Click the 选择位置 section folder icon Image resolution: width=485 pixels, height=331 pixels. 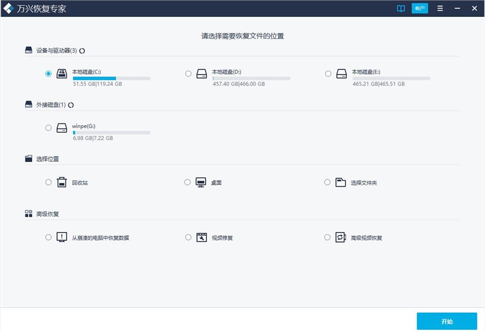click(x=28, y=158)
